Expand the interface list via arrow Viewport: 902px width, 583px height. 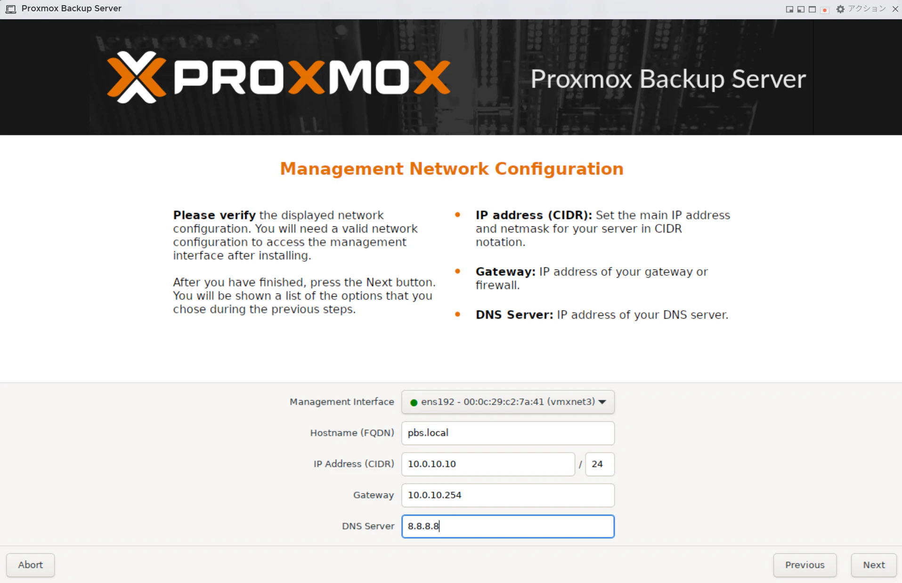click(602, 402)
